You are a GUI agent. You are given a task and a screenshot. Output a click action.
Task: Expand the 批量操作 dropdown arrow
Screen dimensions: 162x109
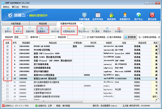pos(48,30)
